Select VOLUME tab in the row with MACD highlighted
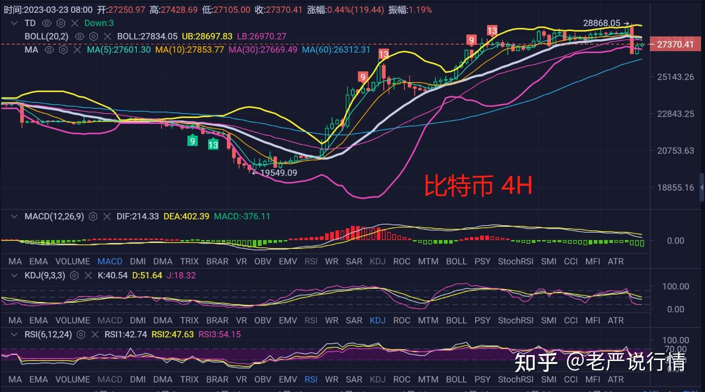705x392 pixels. point(73,261)
